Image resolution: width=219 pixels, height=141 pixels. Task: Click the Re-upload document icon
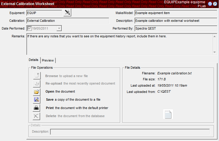37,84
